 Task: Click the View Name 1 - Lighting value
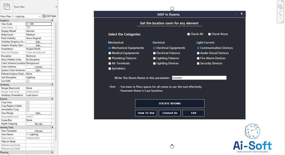click(x=39, y=135)
